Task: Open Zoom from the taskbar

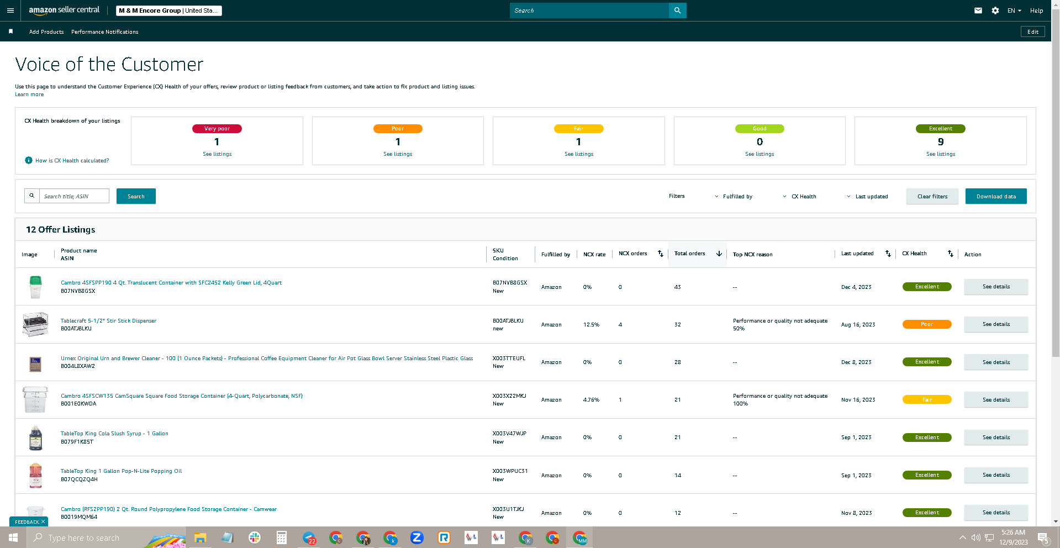Action: [417, 538]
